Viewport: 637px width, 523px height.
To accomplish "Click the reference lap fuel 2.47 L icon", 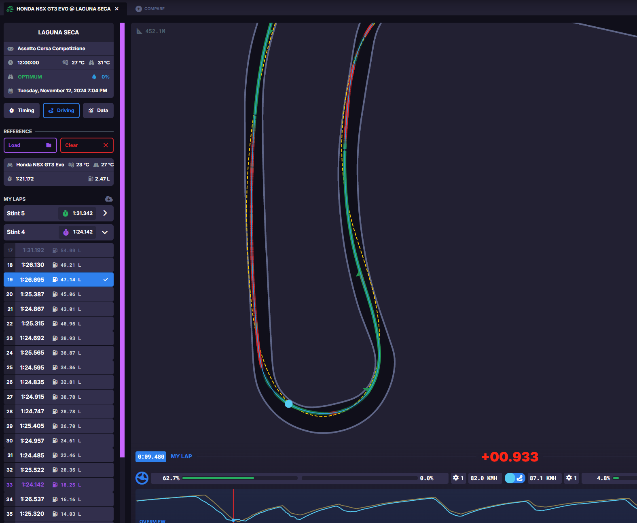I will coord(91,179).
